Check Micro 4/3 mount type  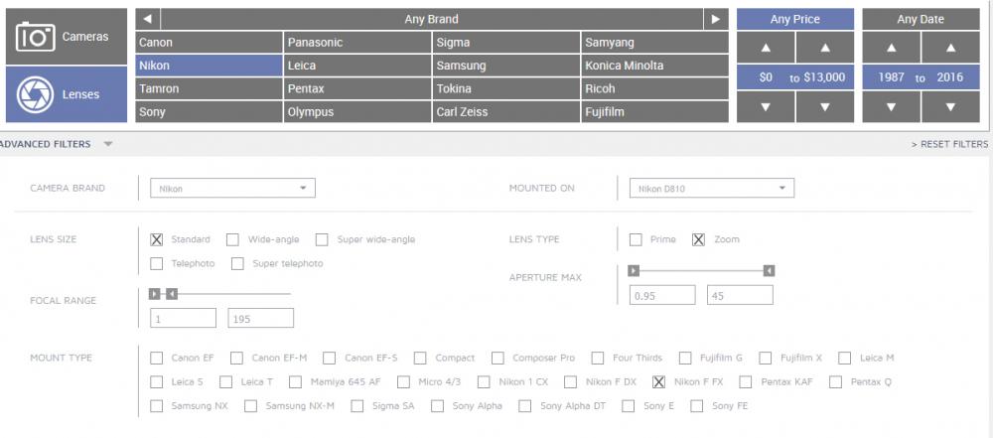coord(403,382)
